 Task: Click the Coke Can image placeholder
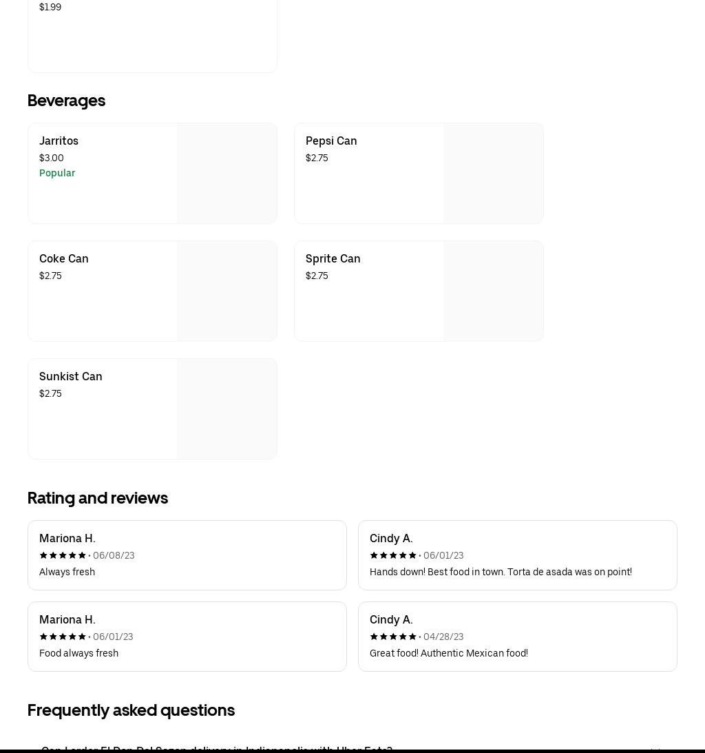click(x=227, y=291)
